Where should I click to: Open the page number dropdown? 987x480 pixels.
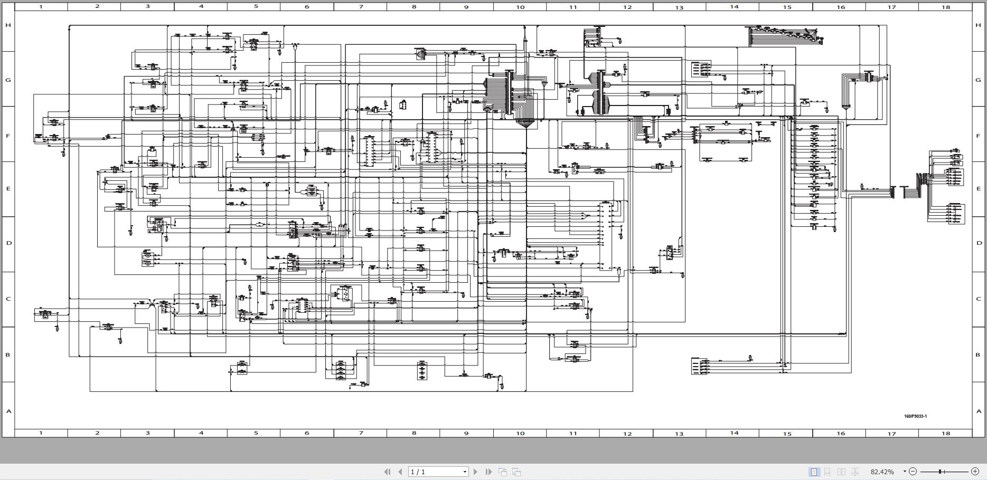point(465,472)
